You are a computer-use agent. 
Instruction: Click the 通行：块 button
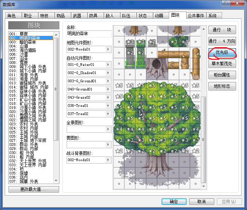click(222, 30)
